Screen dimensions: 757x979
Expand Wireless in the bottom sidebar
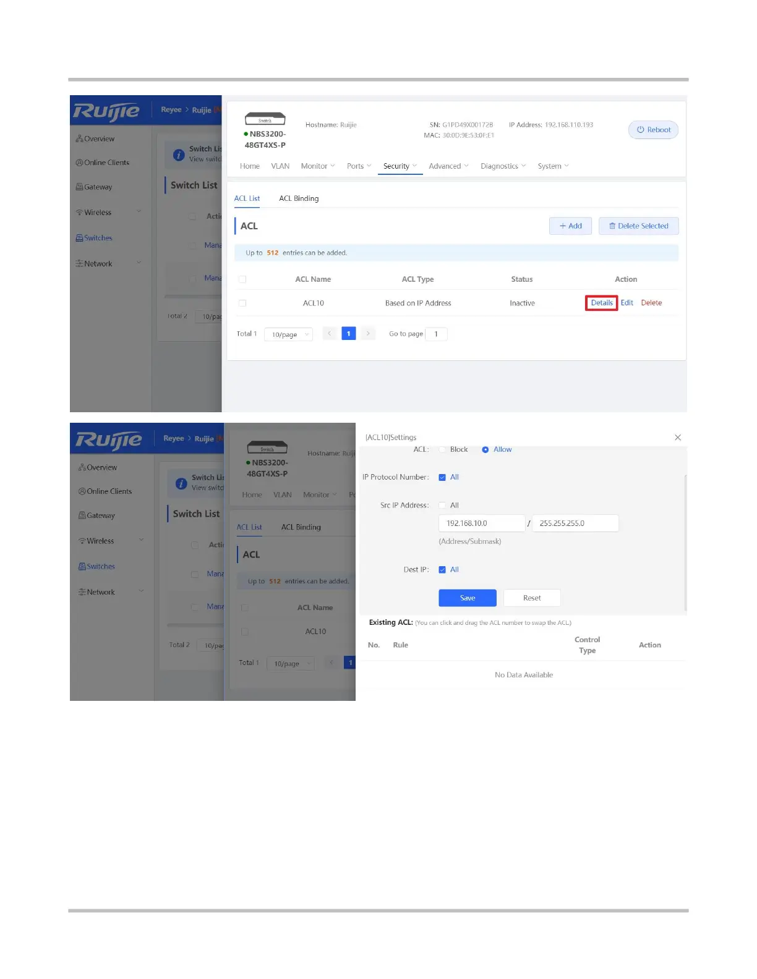pos(111,541)
